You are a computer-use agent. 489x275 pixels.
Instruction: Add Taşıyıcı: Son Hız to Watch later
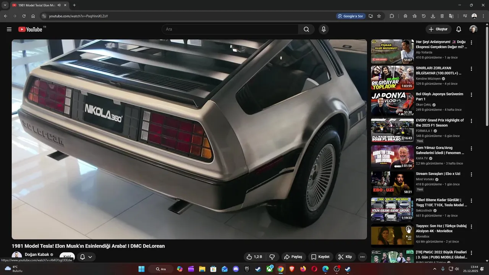coord(409,229)
